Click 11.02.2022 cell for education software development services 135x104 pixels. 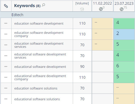click(x=102, y=45)
